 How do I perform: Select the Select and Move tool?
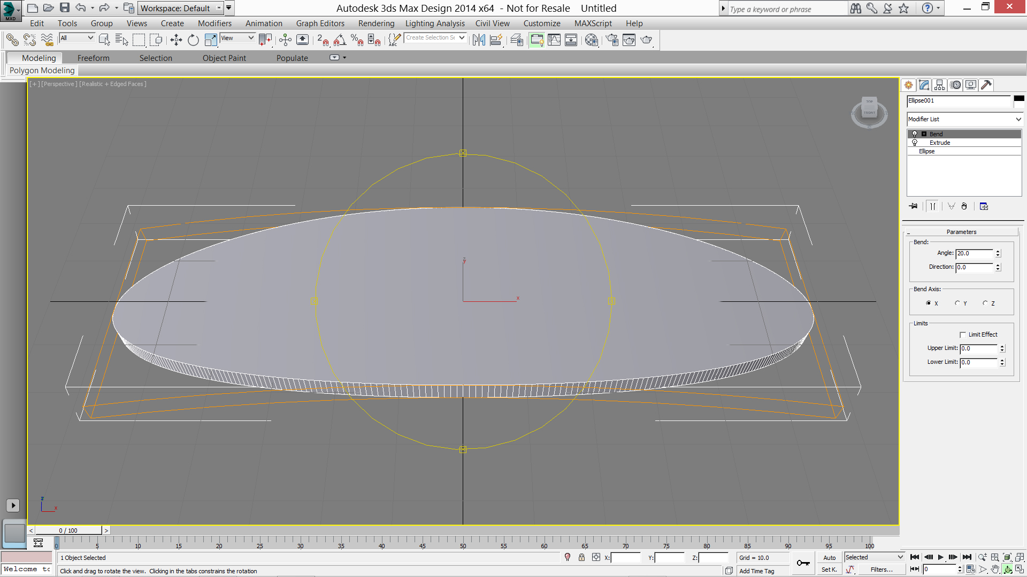point(177,40)
